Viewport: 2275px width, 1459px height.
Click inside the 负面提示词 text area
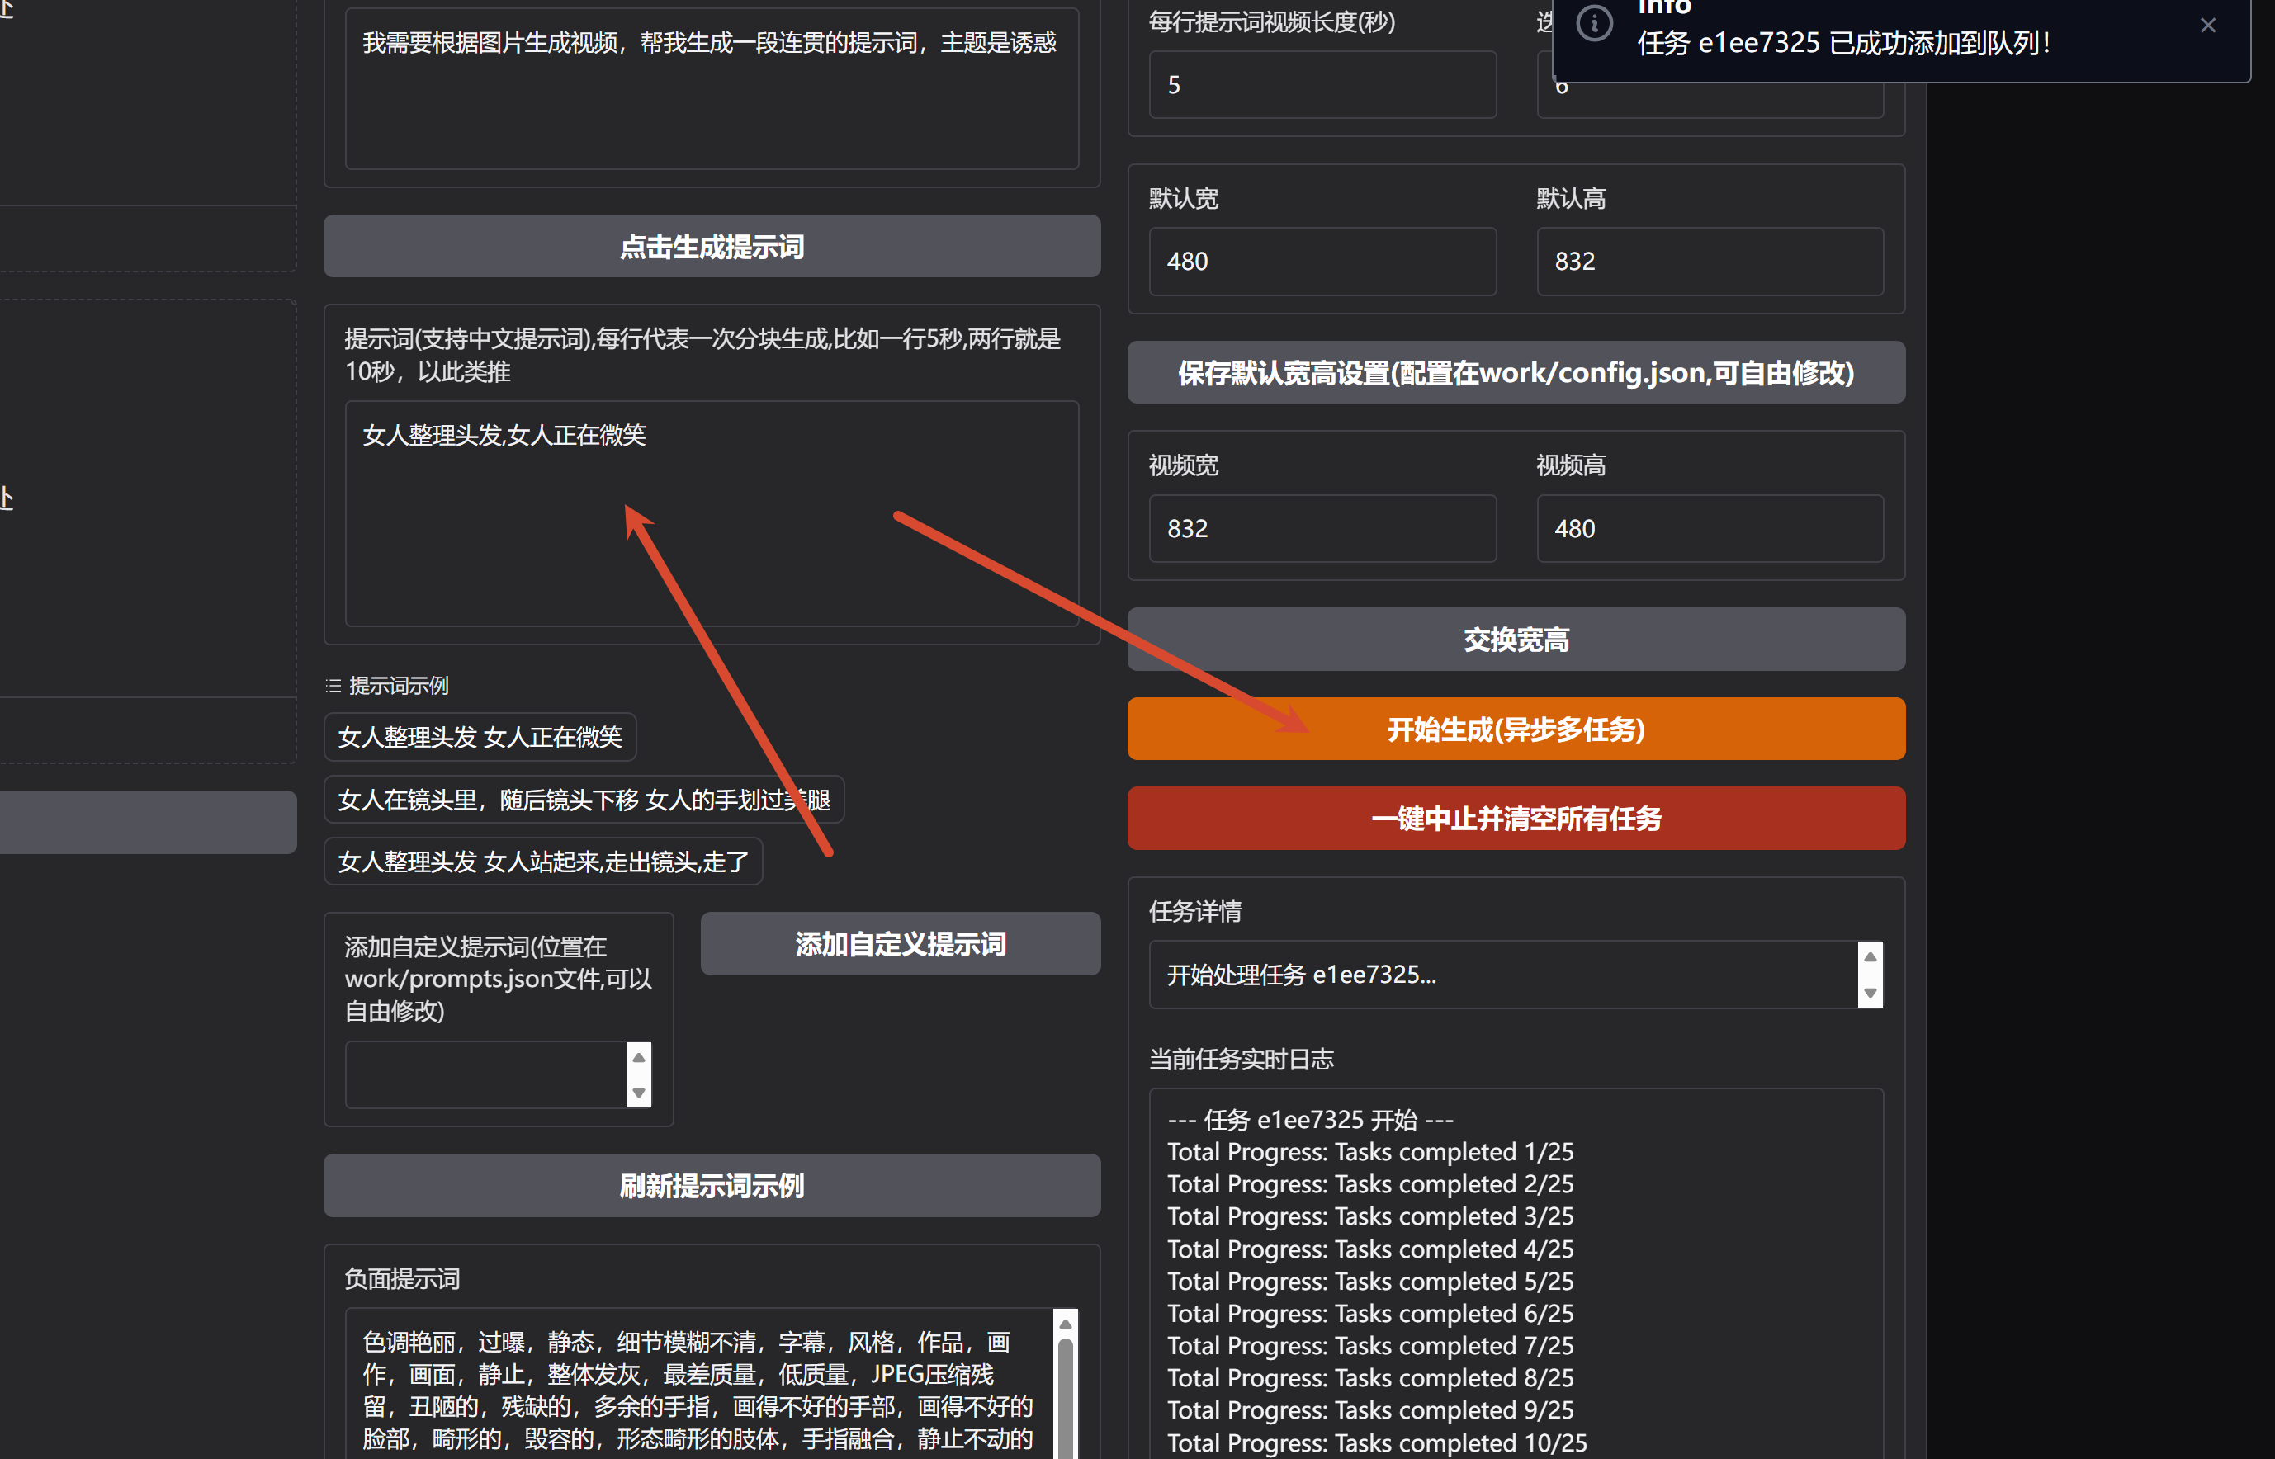692,1383
